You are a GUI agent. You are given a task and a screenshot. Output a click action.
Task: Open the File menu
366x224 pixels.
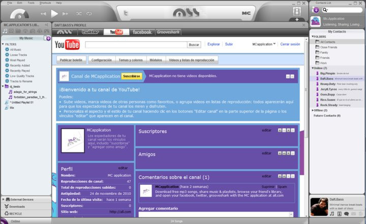click(10, 3)
